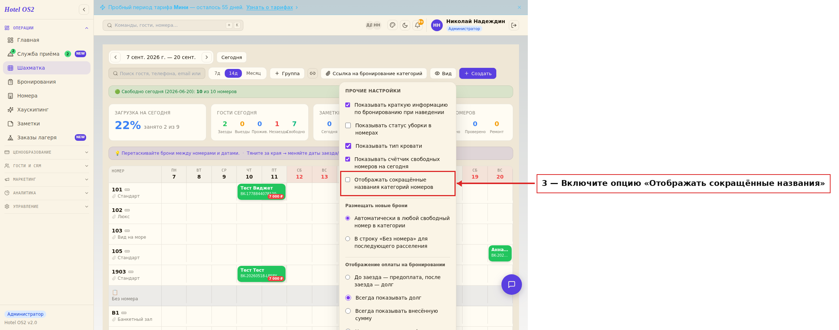Select the «Без номера» row placement option
Screen dimensions: 839x330
coord(348,239)
